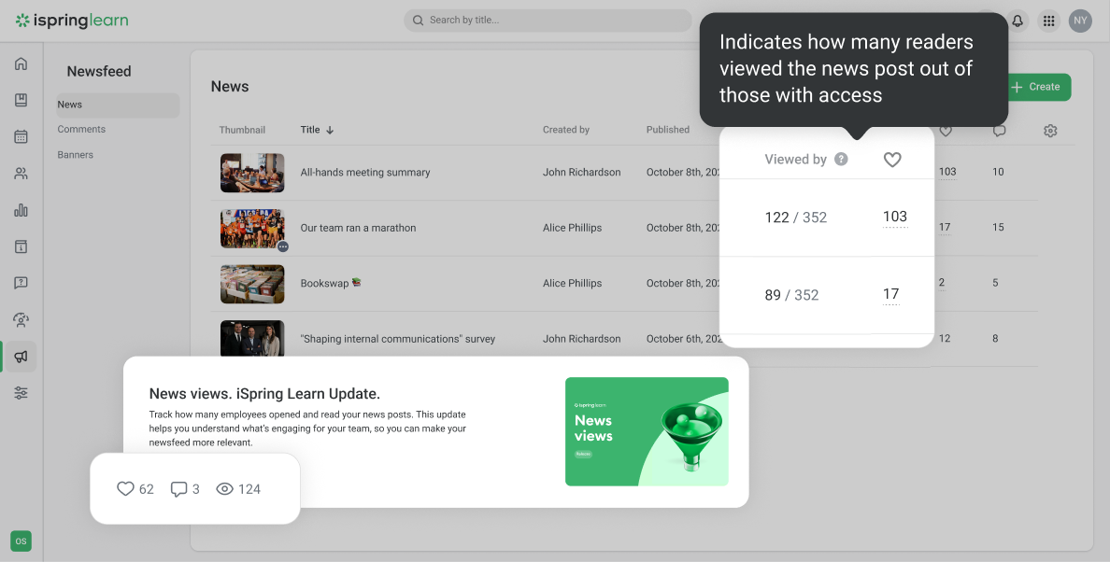Open the newsfeed megaphone icon
Screen dimensions: 1110x562
pos(21,356)
